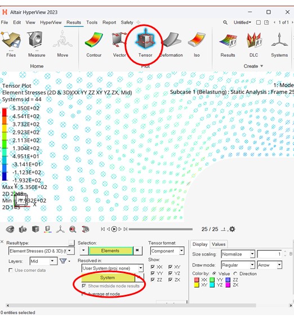Switch to the Values tab
Screen dimensions: 294x319
pyautogui.click(x=219, y=244)
